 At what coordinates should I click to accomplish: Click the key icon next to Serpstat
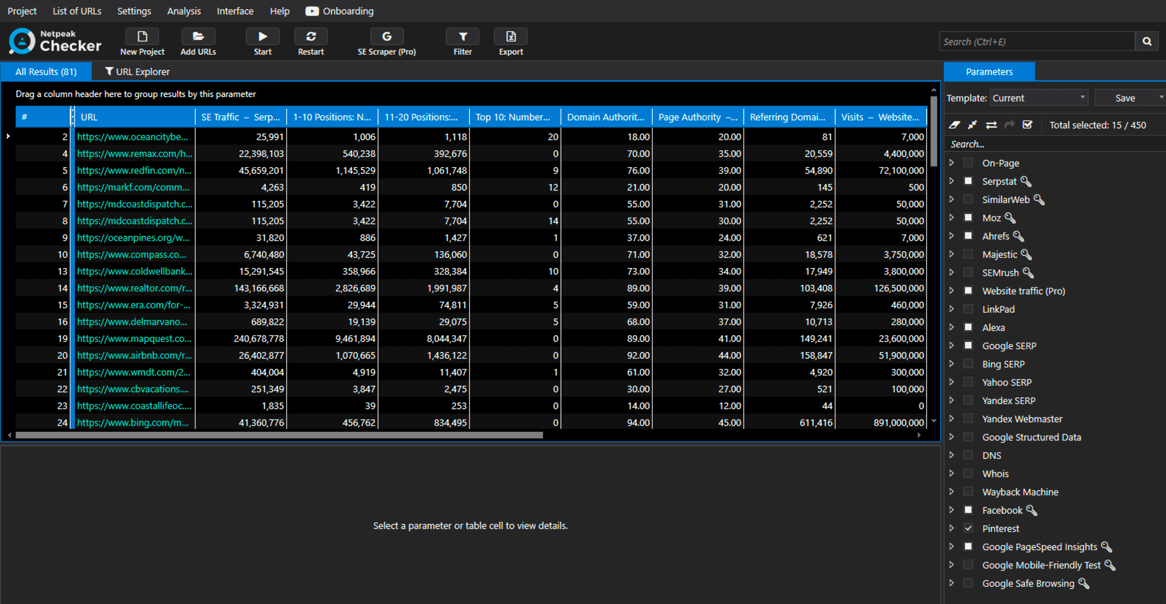coord(1026,181)
